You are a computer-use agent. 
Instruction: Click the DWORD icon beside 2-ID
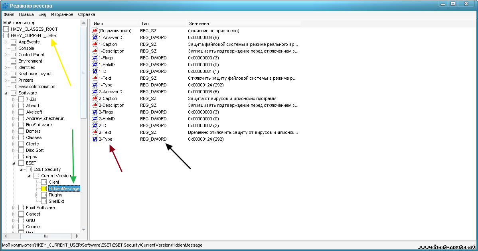click(x=95, y=125)
